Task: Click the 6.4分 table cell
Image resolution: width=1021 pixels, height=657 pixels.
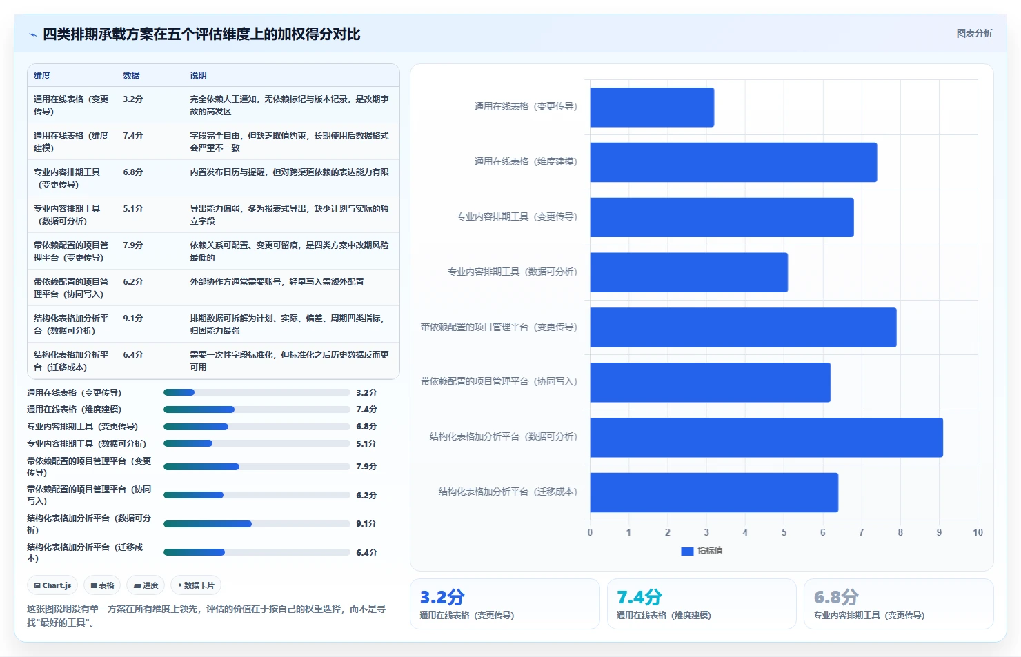Action: point(133,355)
